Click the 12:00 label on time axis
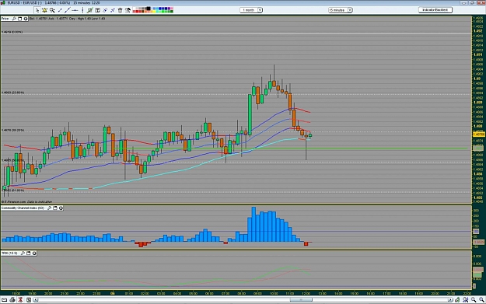The width and height of the screenshot is (486, 304). (306, 293)
